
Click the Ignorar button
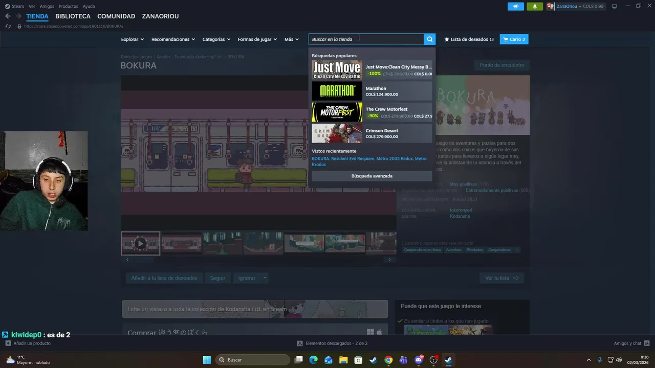tap(247, 278)
